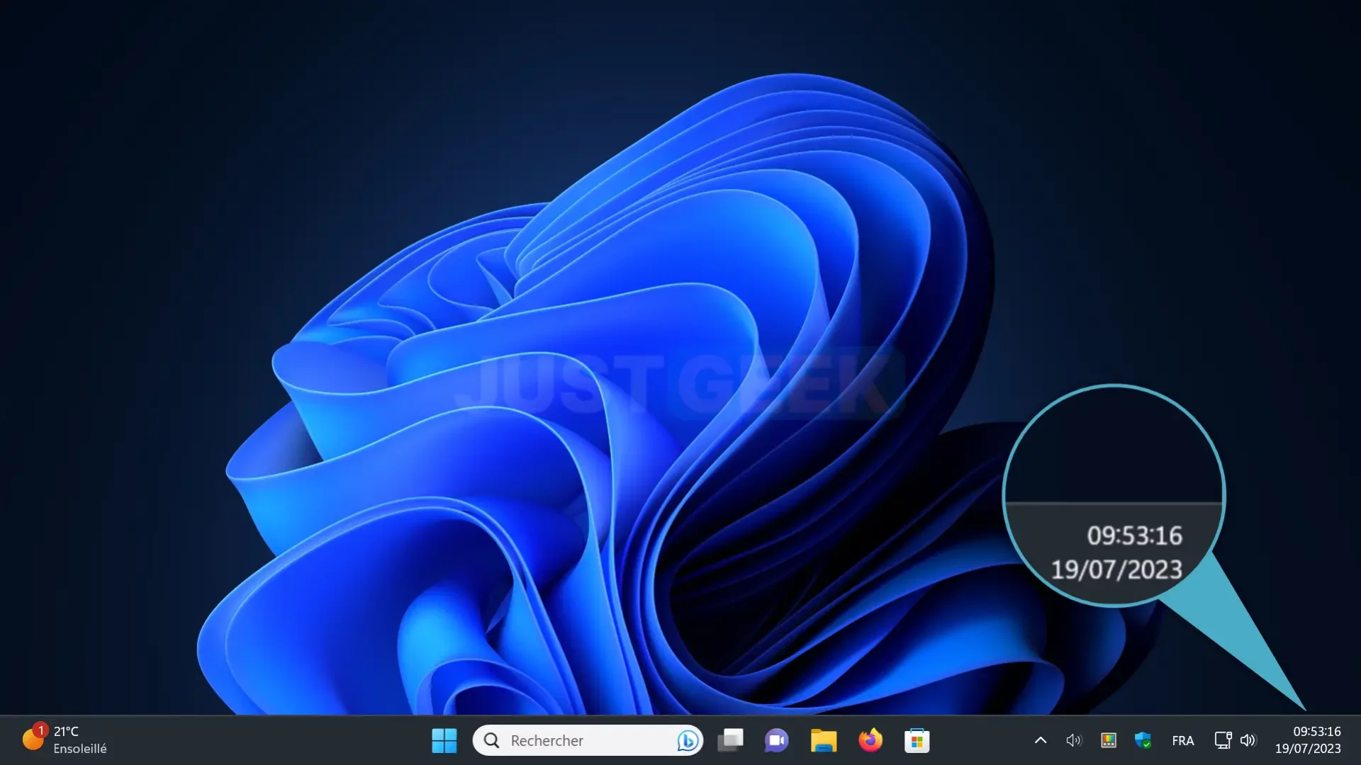Image resolution: width=1361 pixels, height=765 pixels.
Task: Open the PowerToys tray icon
Action: click(1109, 741)
